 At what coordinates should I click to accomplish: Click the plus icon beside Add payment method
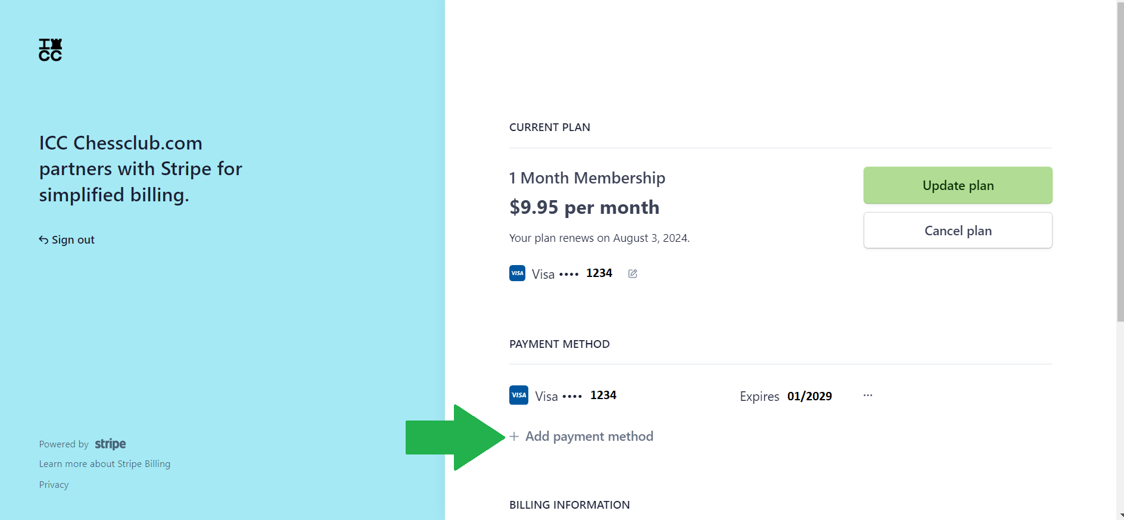coord(515,437)
